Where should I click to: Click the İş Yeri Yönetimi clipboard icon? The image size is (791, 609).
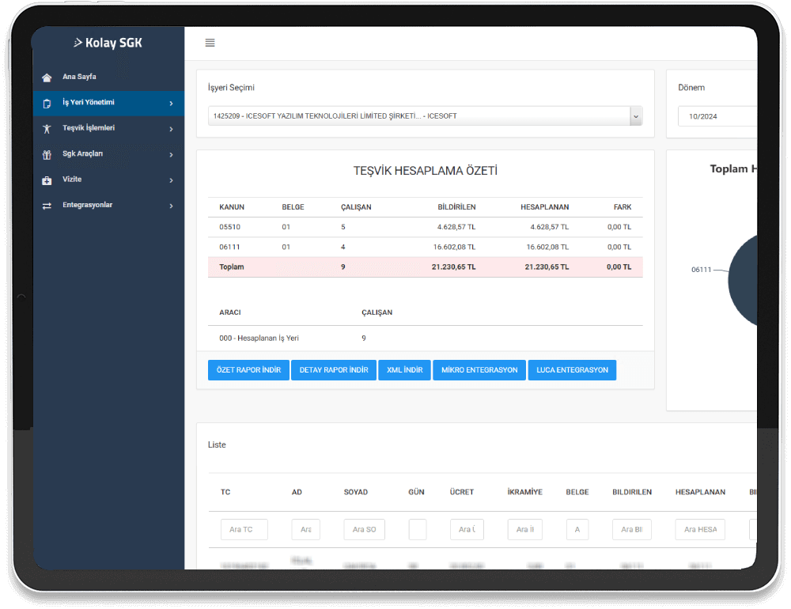point(47,103)
